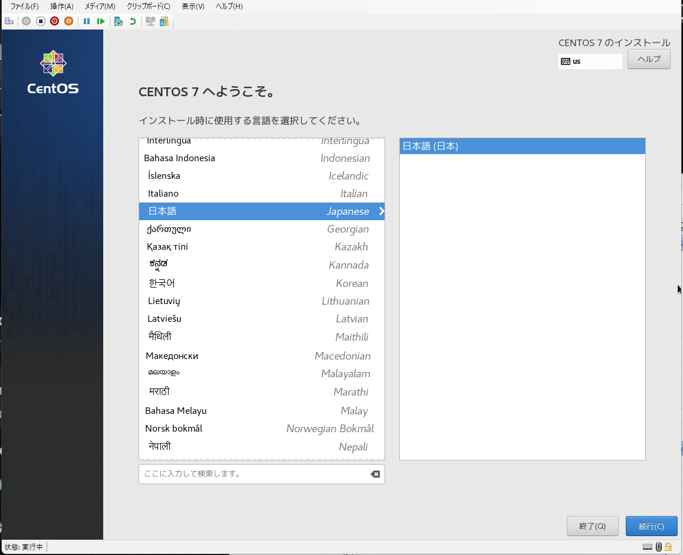Click the keyboard icon in the status bar
The image size is (683, 555).
[648, 547]
